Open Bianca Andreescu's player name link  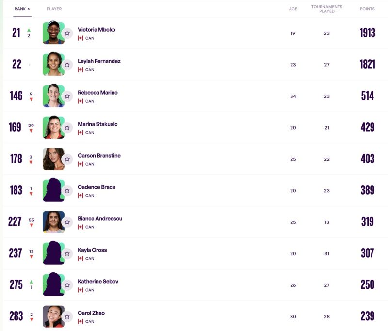click(100, 219)
